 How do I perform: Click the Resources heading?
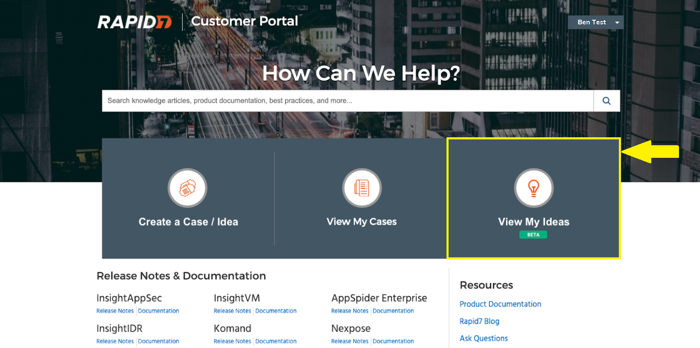[486, 285]
